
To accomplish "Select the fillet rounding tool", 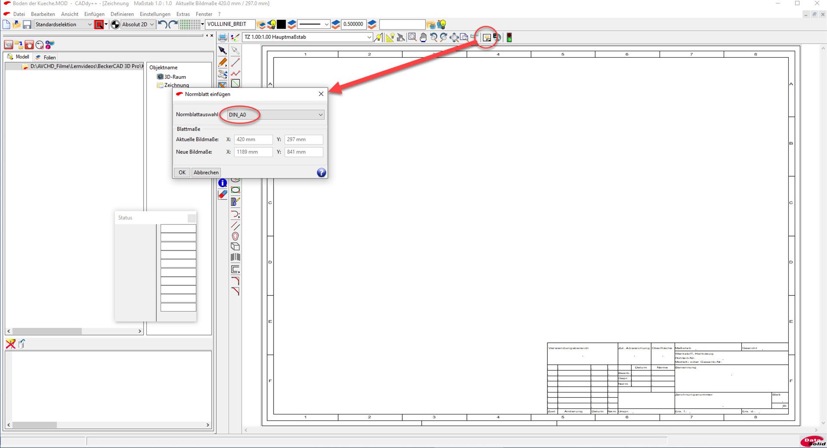I will 235,280.
